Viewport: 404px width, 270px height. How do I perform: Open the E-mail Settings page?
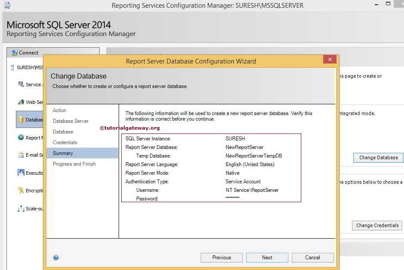[x=32, y=155]
